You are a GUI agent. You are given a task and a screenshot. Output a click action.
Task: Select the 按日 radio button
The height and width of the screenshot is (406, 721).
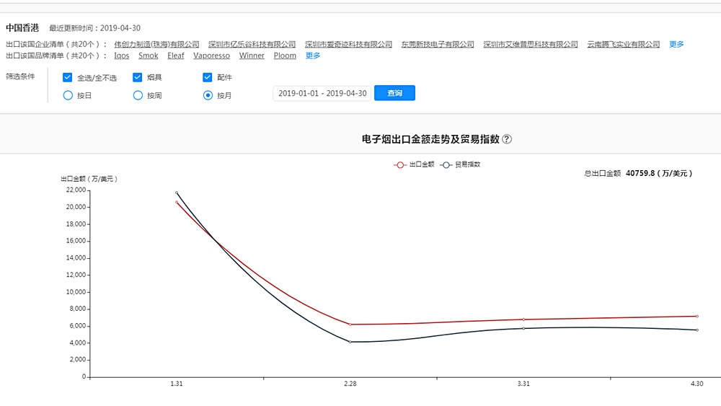(x=68, y=95)
